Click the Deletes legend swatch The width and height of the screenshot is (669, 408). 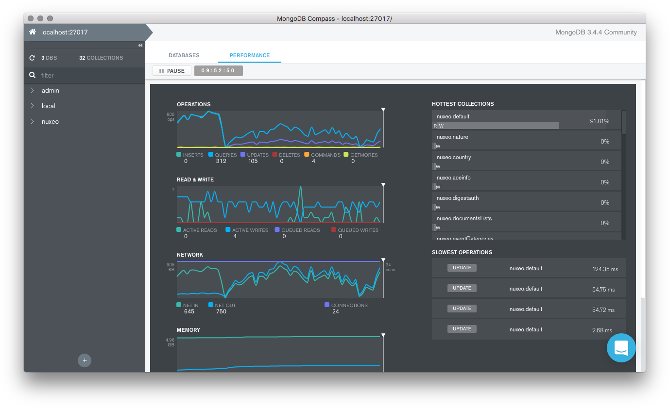click(274, 155)
